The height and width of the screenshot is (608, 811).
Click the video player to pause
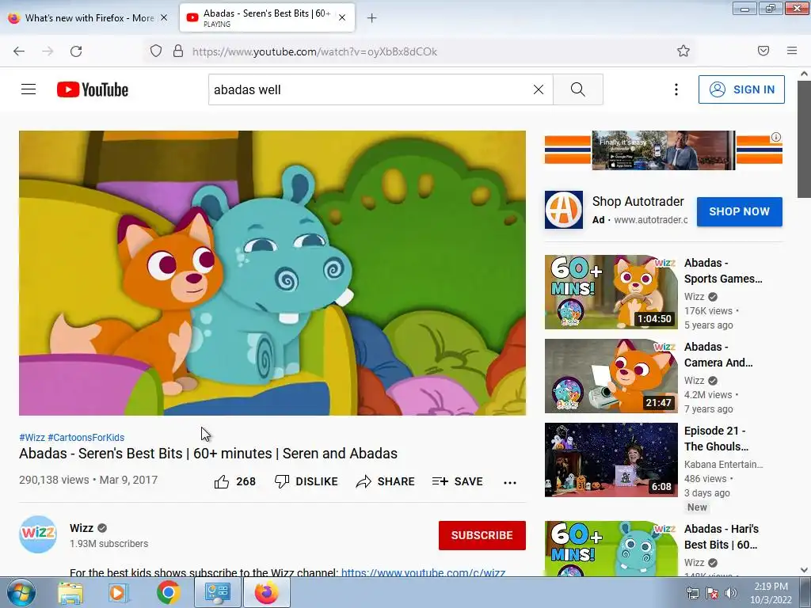[272, 273]
